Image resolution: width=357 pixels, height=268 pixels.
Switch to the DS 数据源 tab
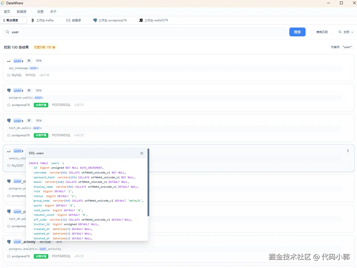[74, 20]
